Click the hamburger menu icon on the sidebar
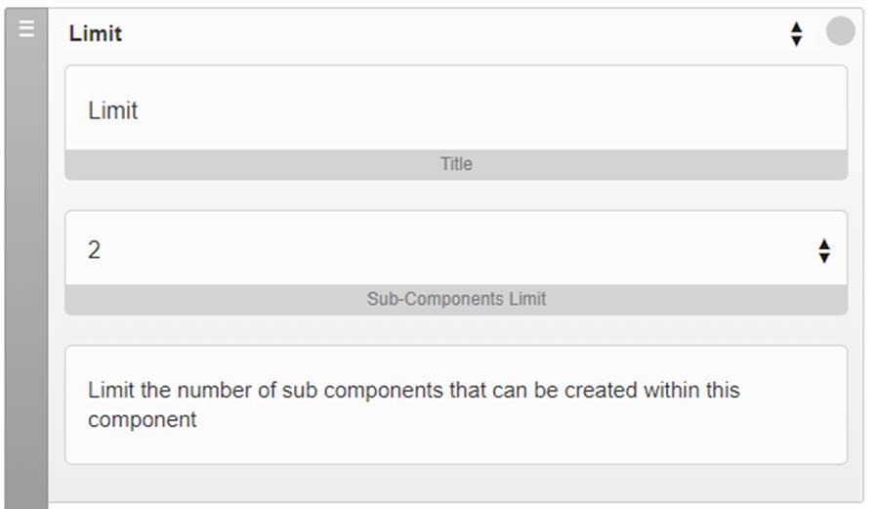 pyautogui.click(x=26, y=28)
